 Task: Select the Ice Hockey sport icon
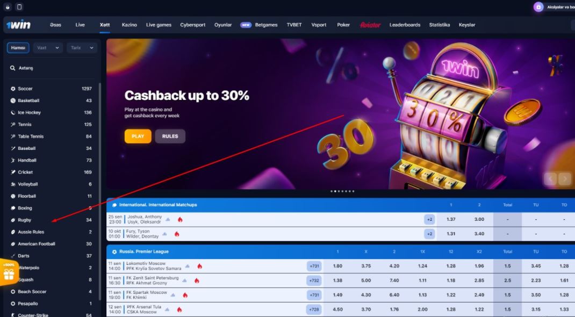pos(13,112)
